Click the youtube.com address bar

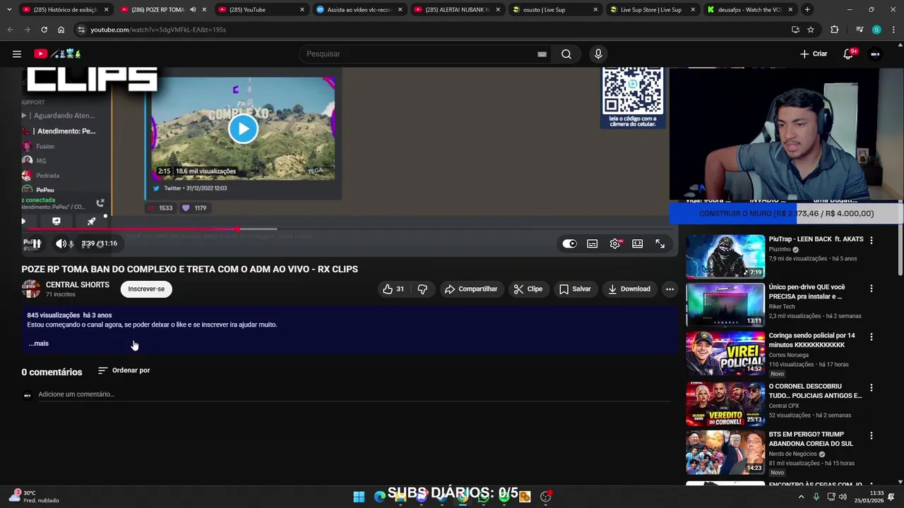[x=431, y=30]
